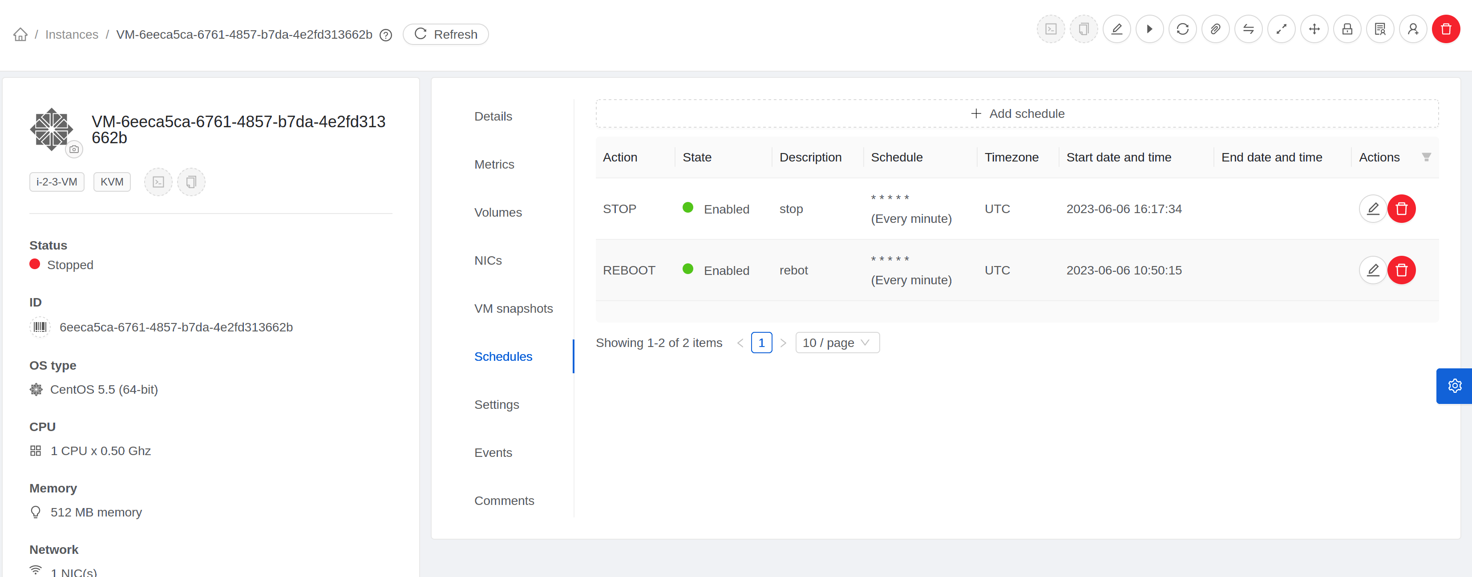
Task: Open the VM snapshots tab
Action: [513, 308]
